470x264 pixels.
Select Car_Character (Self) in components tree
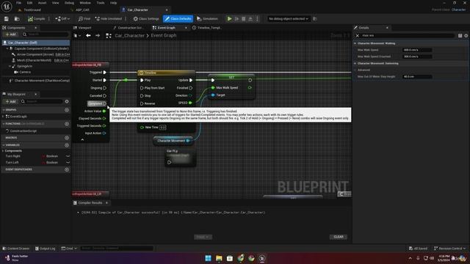tap(36, 43)
